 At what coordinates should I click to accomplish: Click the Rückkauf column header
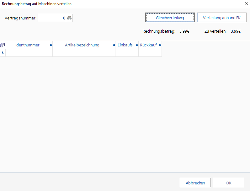click(148, 45)
